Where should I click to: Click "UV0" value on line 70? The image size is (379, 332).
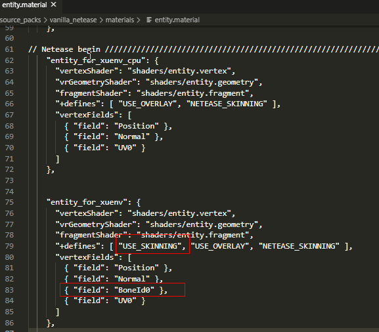[125, 148]
